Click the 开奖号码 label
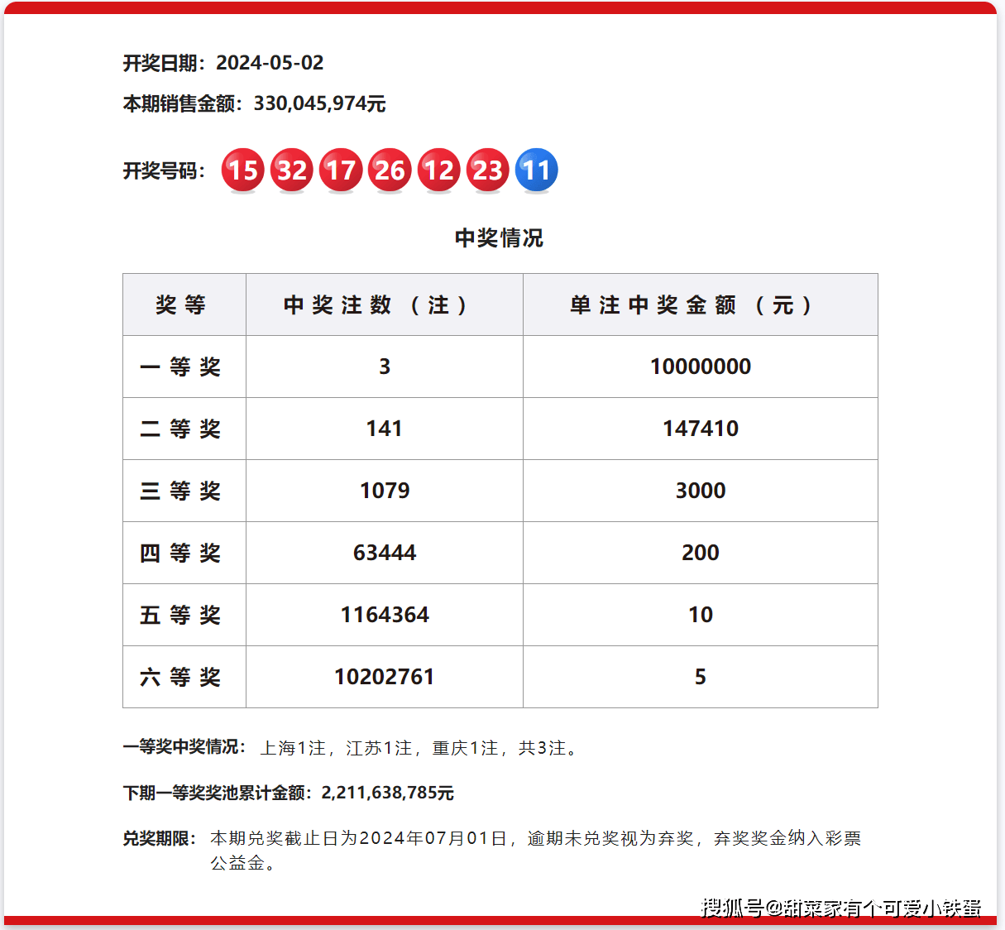This screenshot has width=1005, height=930. (164, 170)
